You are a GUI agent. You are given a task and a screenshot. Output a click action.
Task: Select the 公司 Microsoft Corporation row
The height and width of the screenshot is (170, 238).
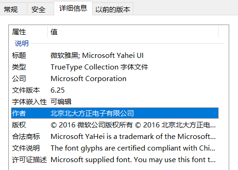click(115, 79)
